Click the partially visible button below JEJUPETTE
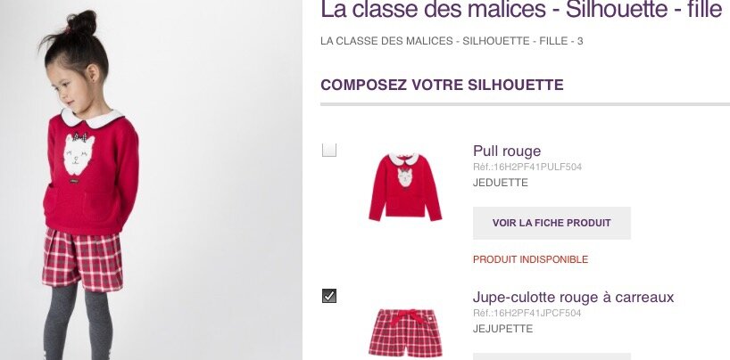The image size is (730, 360). pyautogui.click(x=552, y=356)
